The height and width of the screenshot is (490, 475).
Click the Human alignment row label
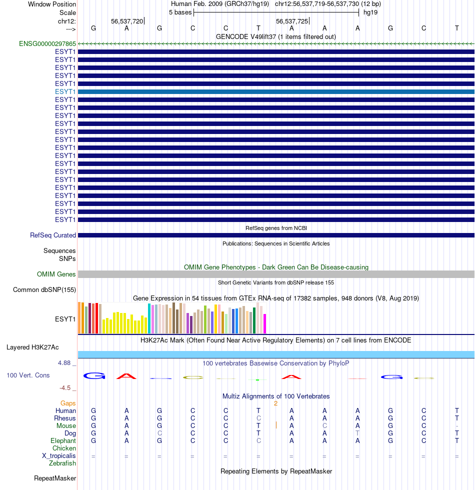[65, 410]
